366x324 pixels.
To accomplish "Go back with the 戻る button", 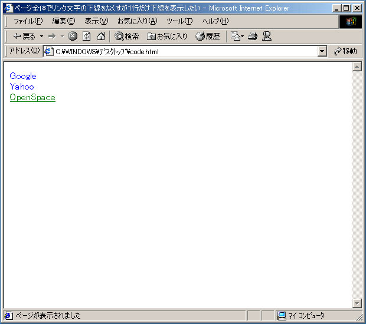I will [24, 37].
